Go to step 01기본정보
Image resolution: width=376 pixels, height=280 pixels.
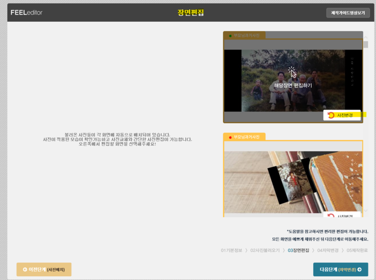[232, 250]
